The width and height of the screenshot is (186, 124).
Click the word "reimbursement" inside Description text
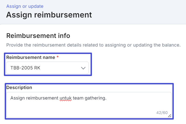[x=42, y=98]
